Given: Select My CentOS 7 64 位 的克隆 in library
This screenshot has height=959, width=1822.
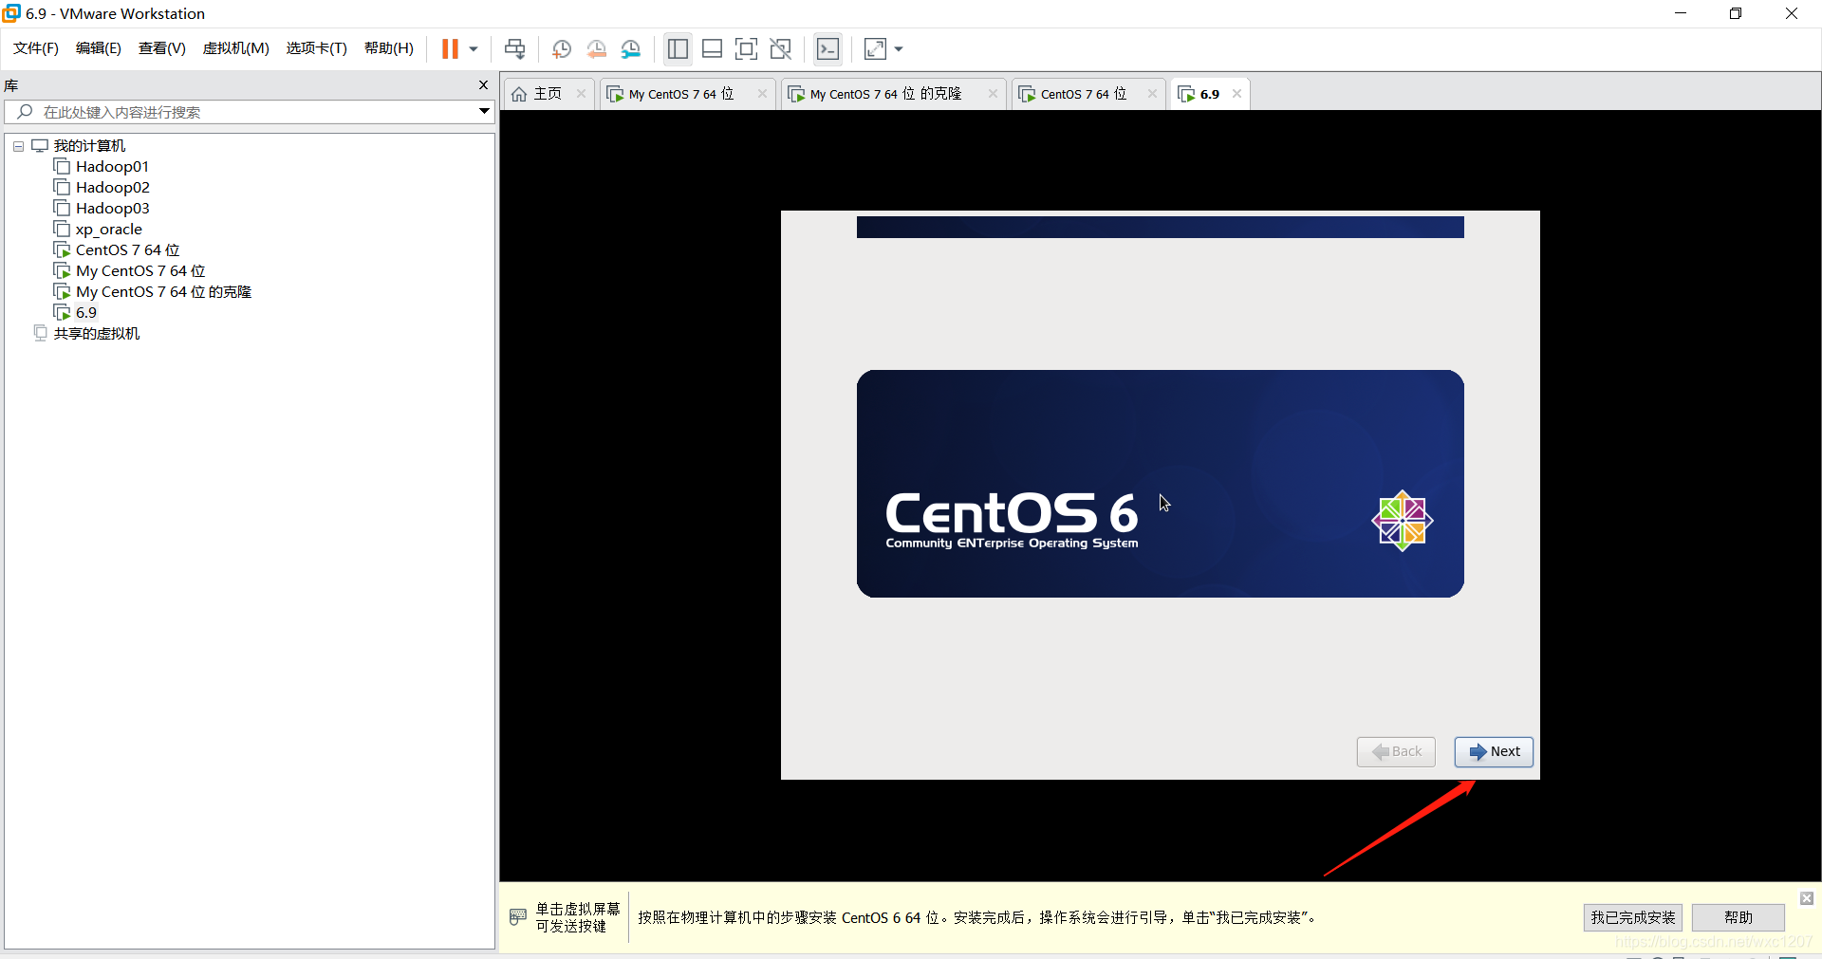Looking at the screenshot, I should point(163,292).
